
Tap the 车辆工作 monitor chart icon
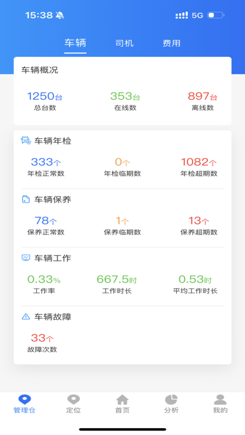26,258
